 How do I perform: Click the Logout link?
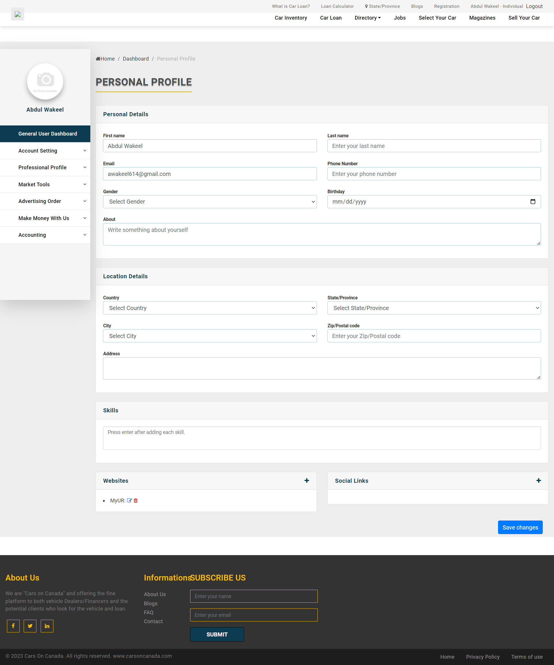(534, 6)
